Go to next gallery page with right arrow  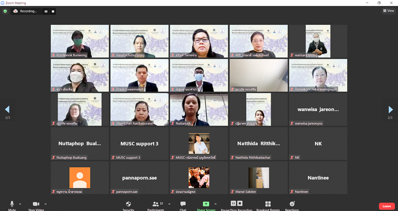pos(391,109)
